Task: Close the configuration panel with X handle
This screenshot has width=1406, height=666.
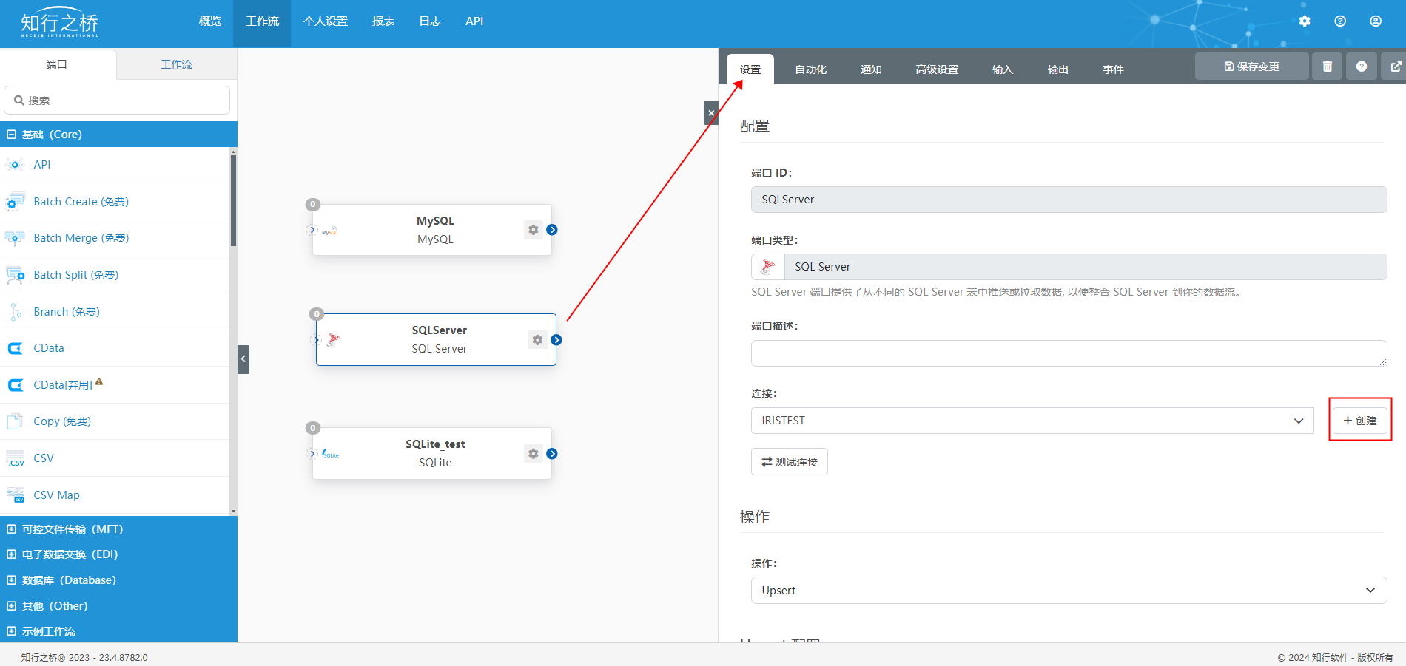Action: (x=711, y=113)
